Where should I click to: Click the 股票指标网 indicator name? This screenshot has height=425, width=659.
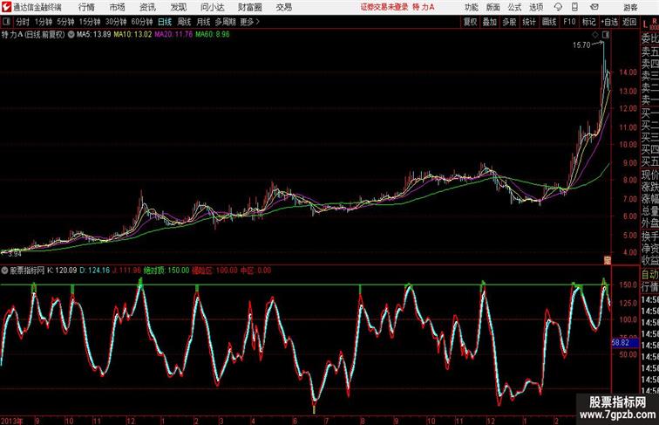[27, 271]
